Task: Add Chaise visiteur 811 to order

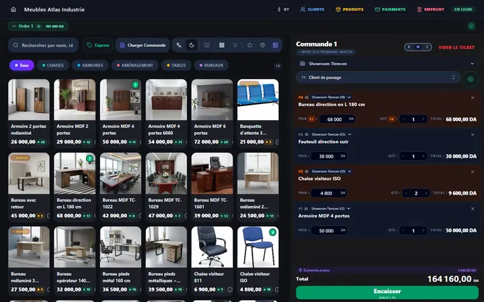Action: [x=212, y=260]
